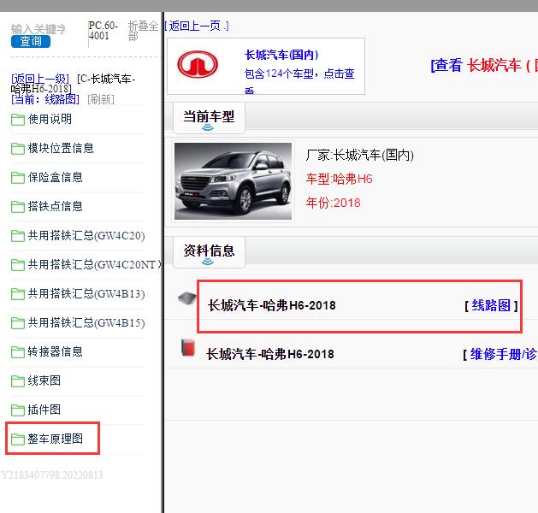The height and width of the screenshot is (513, 538).
Task: Select 共用搭铁汇总(GW4B13) label
Action: point(86,294)
